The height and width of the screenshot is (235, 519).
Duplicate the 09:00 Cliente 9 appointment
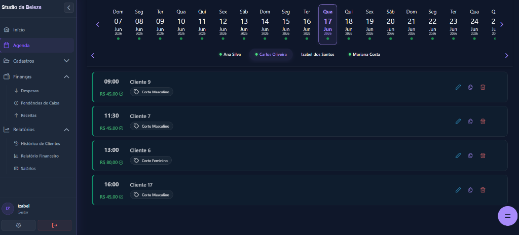pos(470,87)
